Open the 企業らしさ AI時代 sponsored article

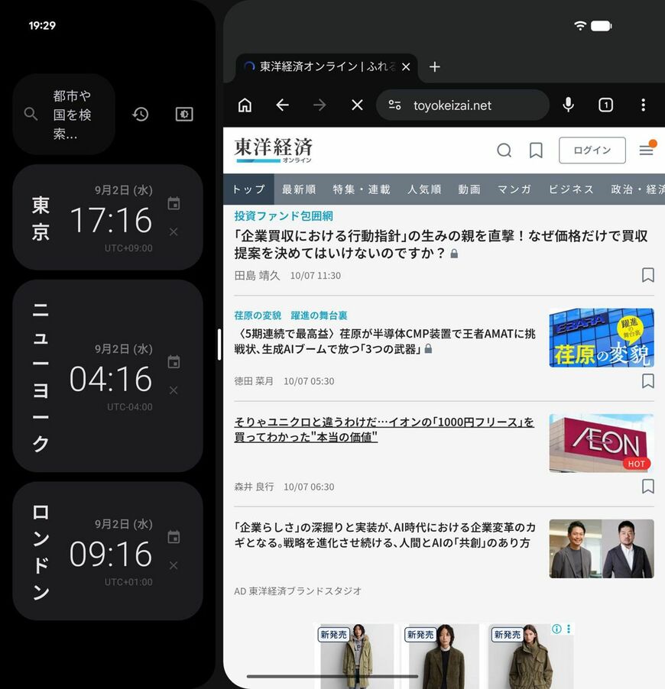[384, 535]
